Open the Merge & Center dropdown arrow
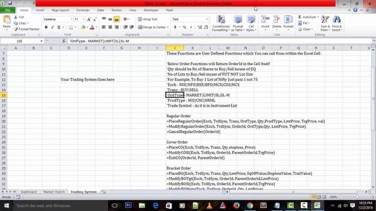The width and height of the screenshot is (376, 211). 167,28
